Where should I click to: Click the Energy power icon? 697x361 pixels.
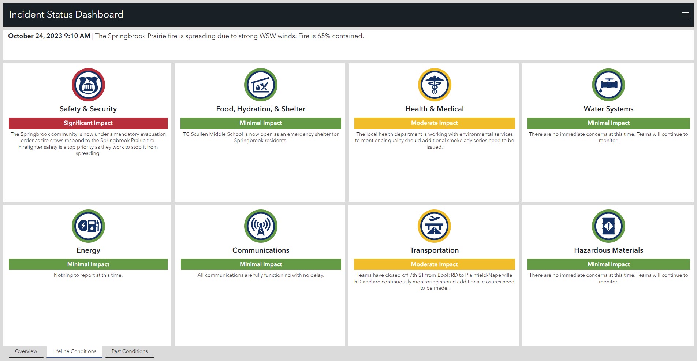[x=88, y=226]
